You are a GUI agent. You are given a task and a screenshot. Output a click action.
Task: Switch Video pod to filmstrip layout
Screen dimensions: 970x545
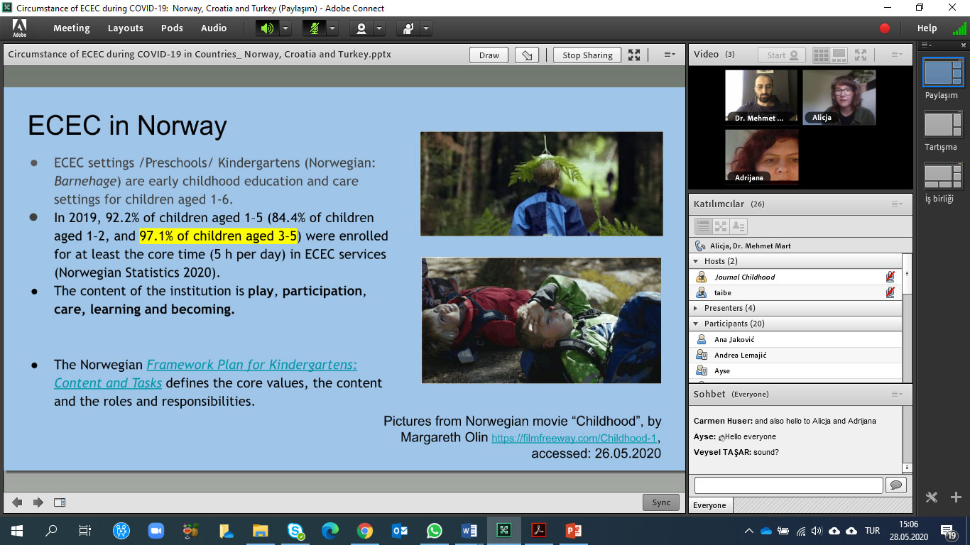(839, 55)
